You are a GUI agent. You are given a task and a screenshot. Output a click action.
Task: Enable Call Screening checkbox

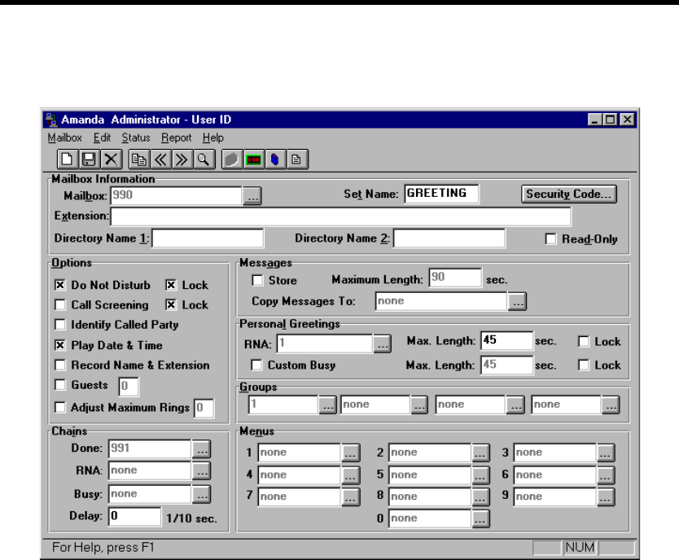pyautogui.click(x=60, y=304)
